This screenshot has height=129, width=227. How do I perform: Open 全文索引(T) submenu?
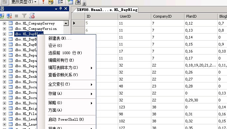pos(67,84)
